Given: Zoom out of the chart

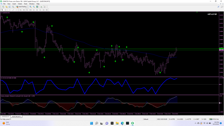Looking at the screenshot, I should point(34,7).
